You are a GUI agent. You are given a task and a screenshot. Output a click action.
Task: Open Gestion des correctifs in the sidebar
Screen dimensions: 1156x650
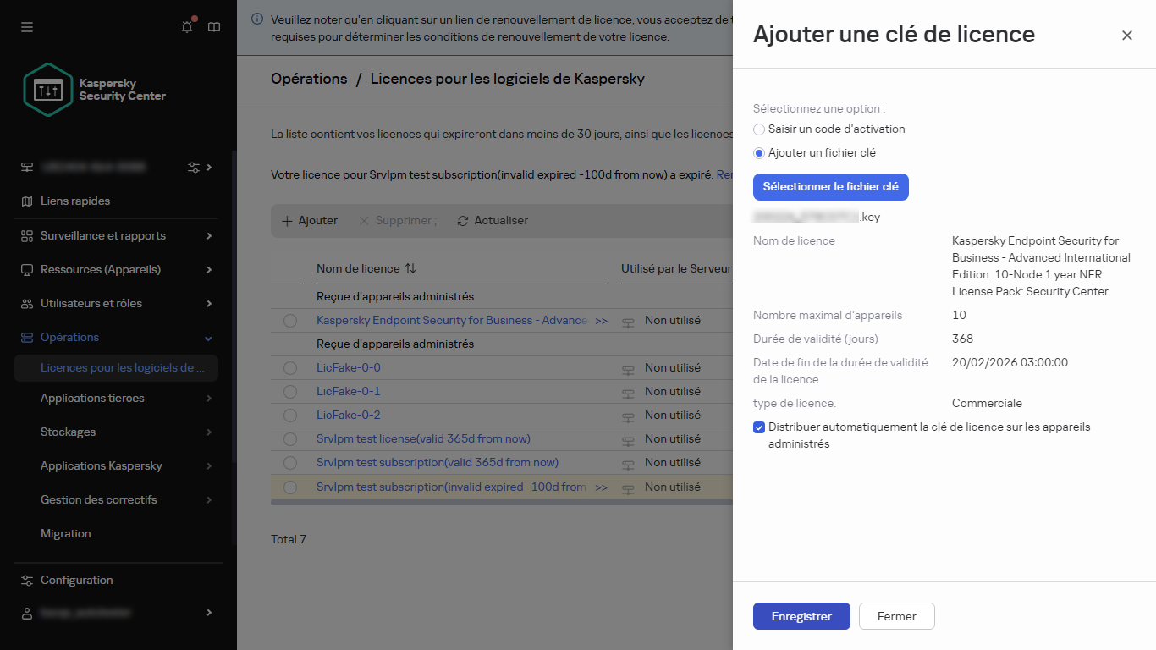[99, 499]
